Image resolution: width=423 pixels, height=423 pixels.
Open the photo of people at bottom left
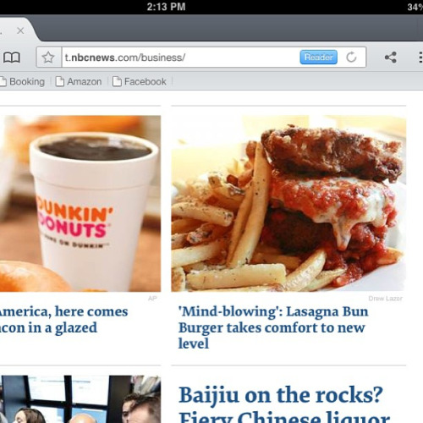coord(80,399)
